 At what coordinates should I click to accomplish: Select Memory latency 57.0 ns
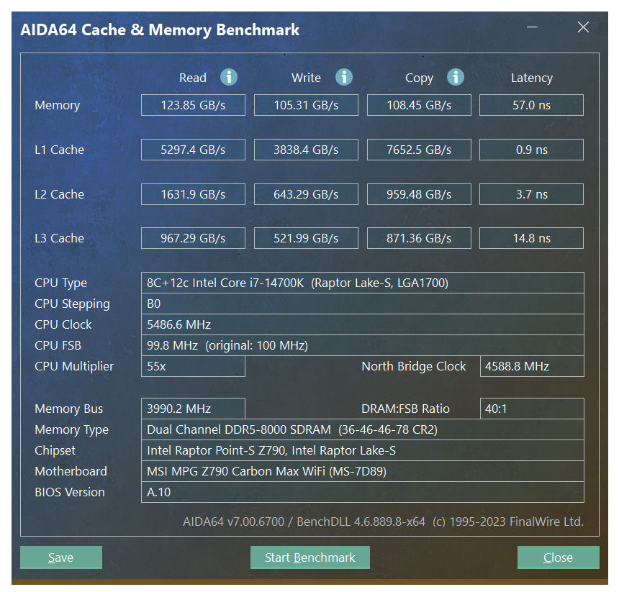[x=531, y=105]
